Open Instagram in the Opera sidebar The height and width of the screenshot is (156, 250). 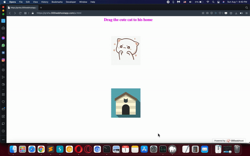3,60
